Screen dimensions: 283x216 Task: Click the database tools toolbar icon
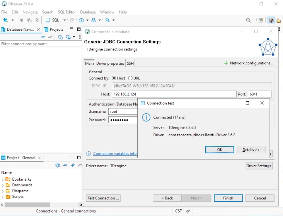click(94, 20)
